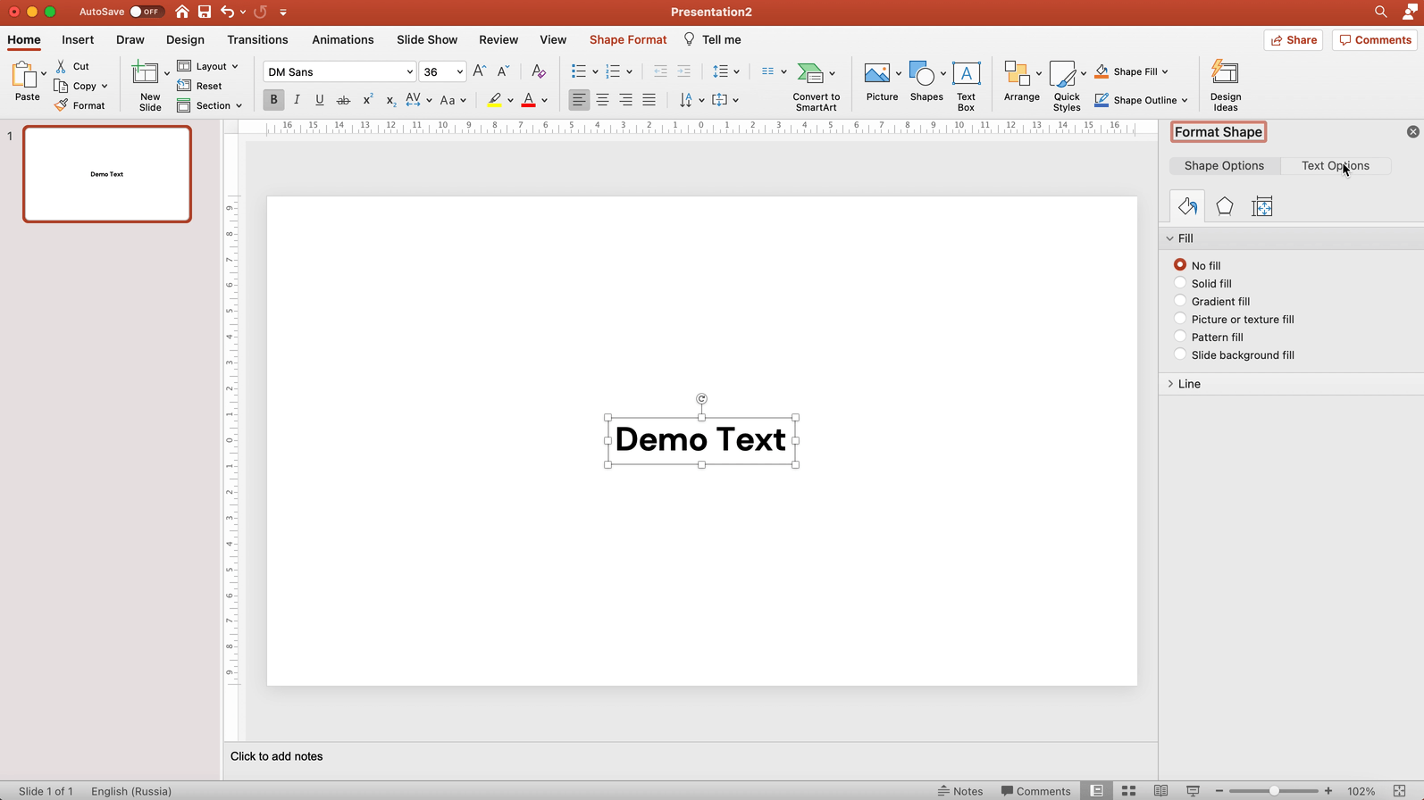Viewport: 1424px width, 800px height.
Task: Select Picture or texture fill
Action: (1180, 319)
